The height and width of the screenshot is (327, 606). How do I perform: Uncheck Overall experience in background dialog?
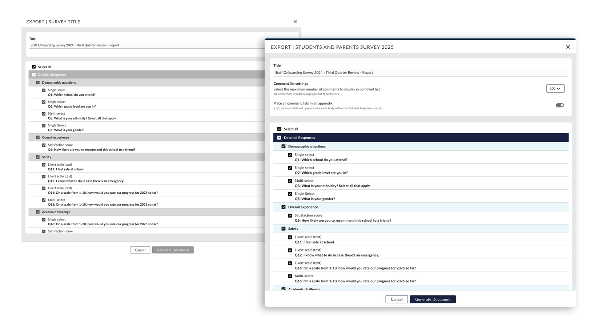click(38, 138)
